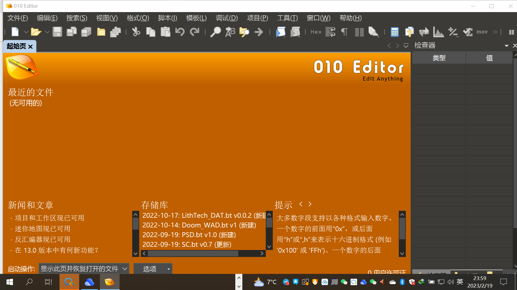The width and height of the screenshot is (517, 290).
Task: Click the stacked windows toolbar icon
Action: [116, 32]
